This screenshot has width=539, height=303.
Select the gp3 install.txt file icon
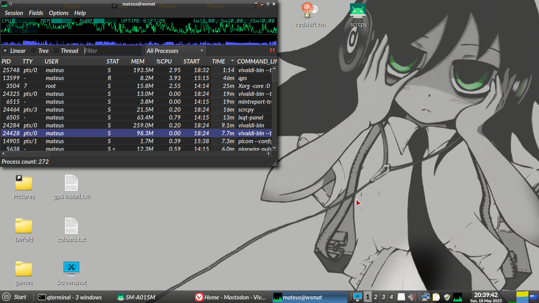(71, 187)
